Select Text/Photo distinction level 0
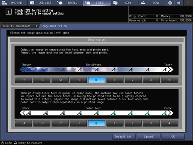 [97, 80]
